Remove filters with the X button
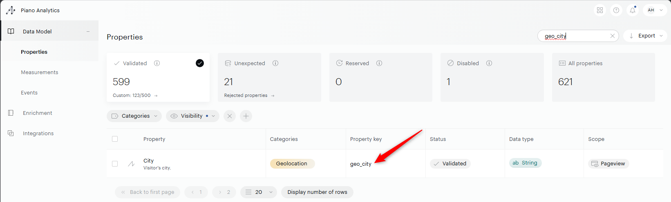The image size is (671, 202). coord(230,116)
